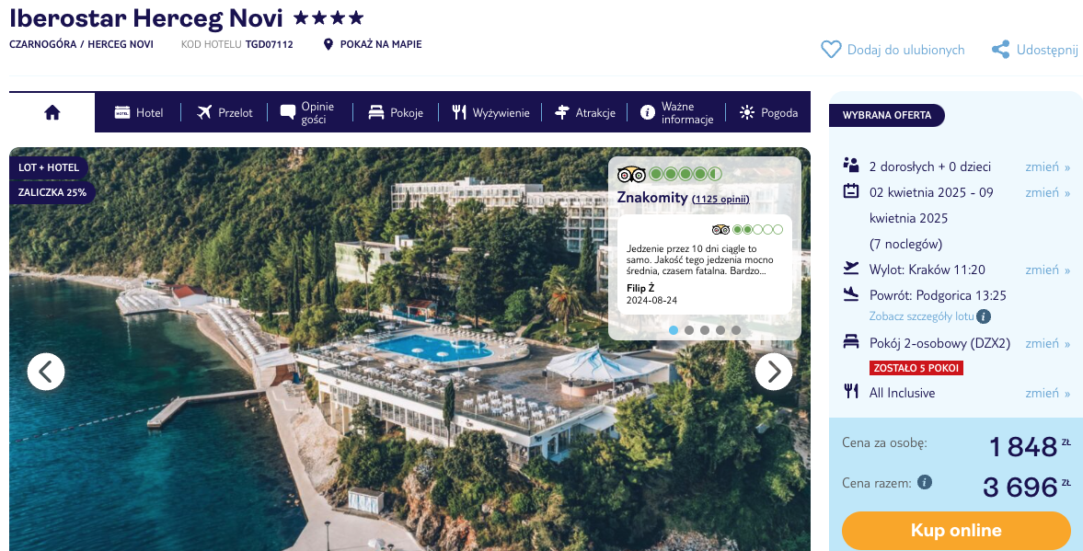This screenshot has height=551, width=1083.
Task: Switch to the Wyżywienie tab
Action: pyautogui.click(x=491, y=112)
